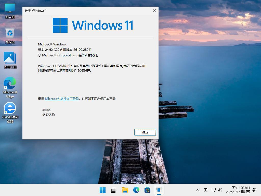
Task: Click the 版本 24H2 version text
Action: (x=64, y=50)
